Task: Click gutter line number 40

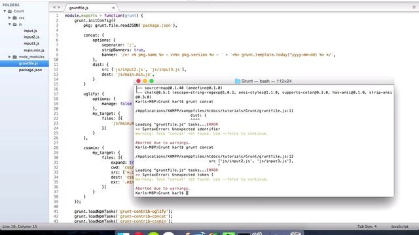Action: [56, 206]
